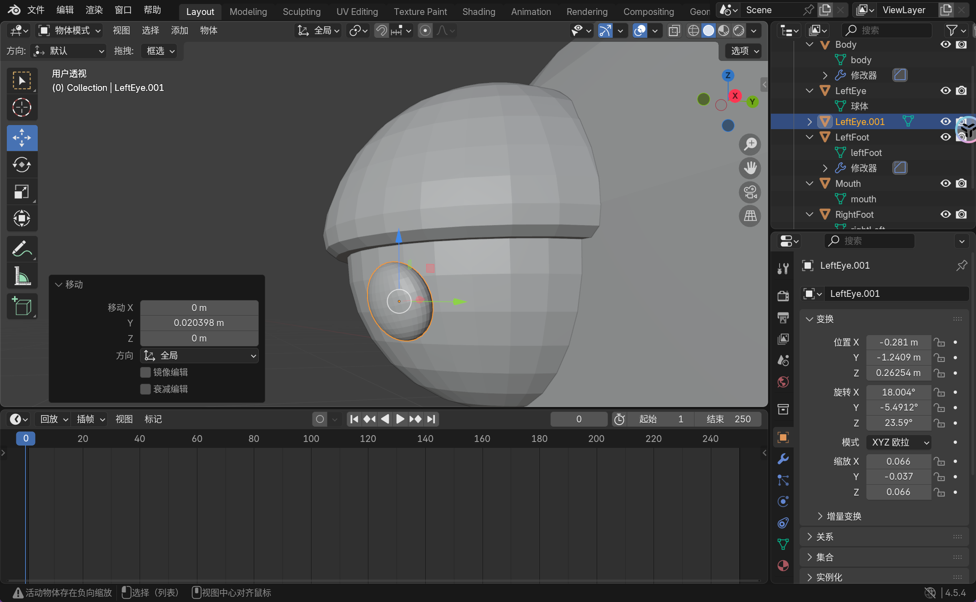Select the Rotate tool in toolbar
Screen dimensions: 976x602
pyautogui.click(x=21, y=165)
